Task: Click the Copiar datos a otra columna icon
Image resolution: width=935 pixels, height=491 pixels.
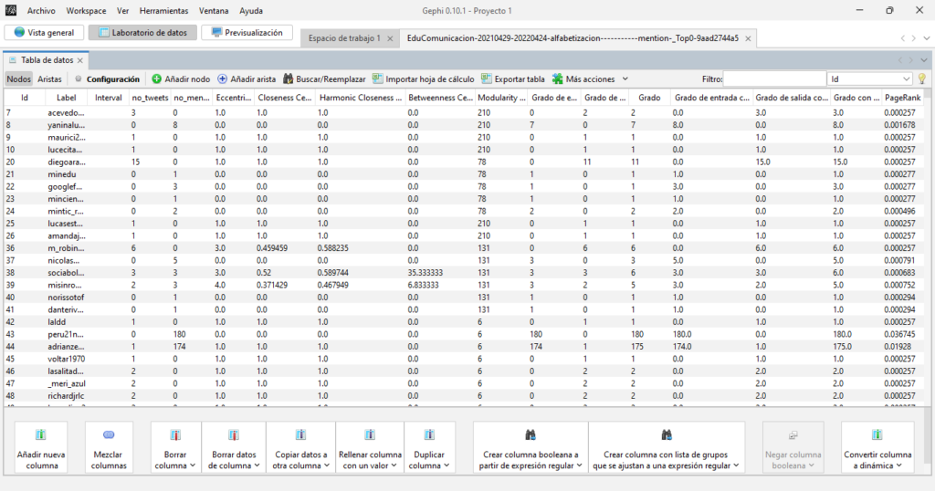Action: (x=300, y=434)
